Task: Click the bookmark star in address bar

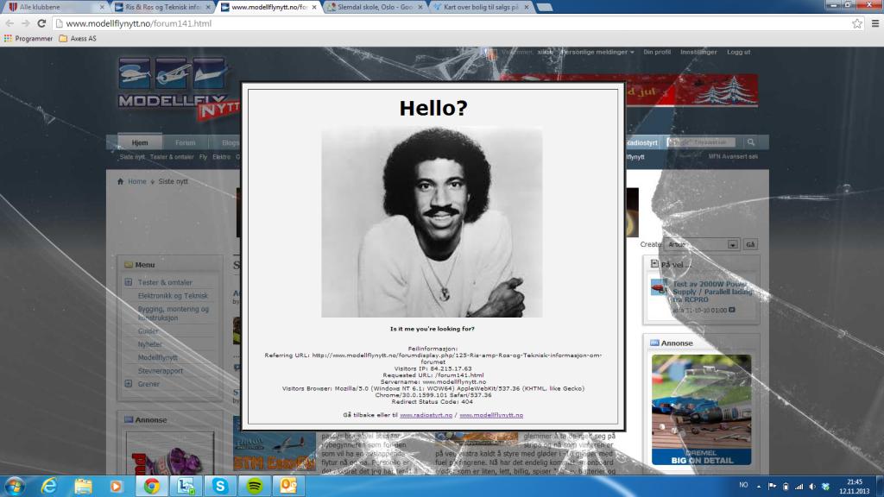Action: click(856, 23)
